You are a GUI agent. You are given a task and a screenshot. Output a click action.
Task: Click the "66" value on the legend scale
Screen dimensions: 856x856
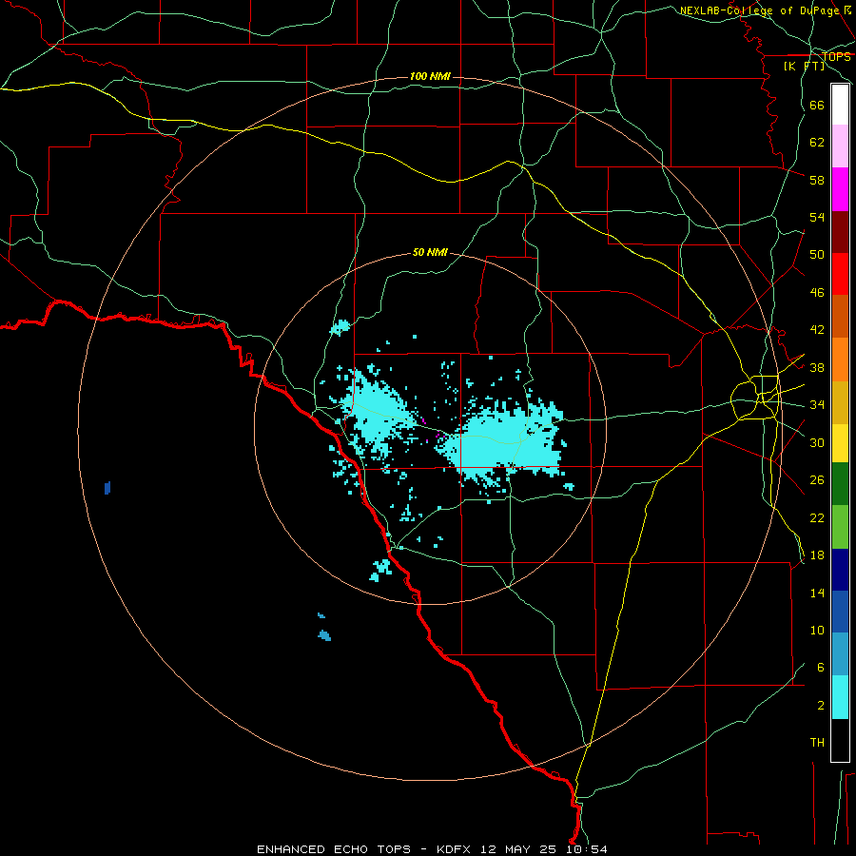pos(817,106)
